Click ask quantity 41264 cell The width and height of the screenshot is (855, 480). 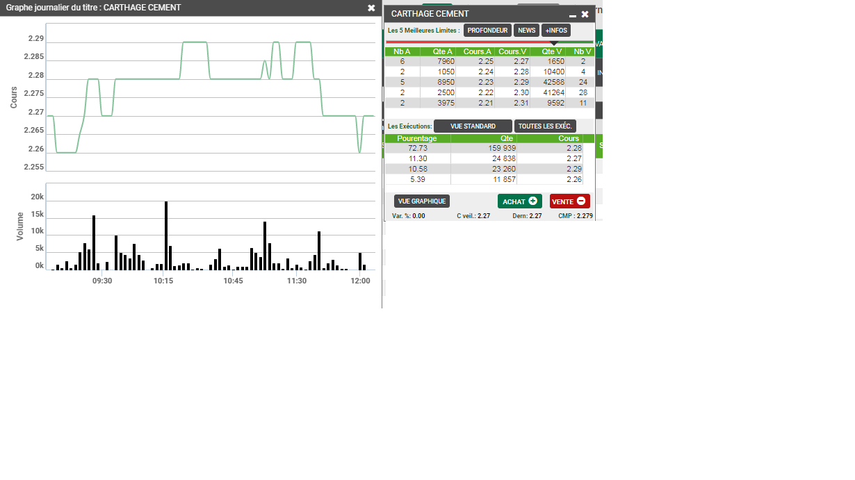coord(548,92)
